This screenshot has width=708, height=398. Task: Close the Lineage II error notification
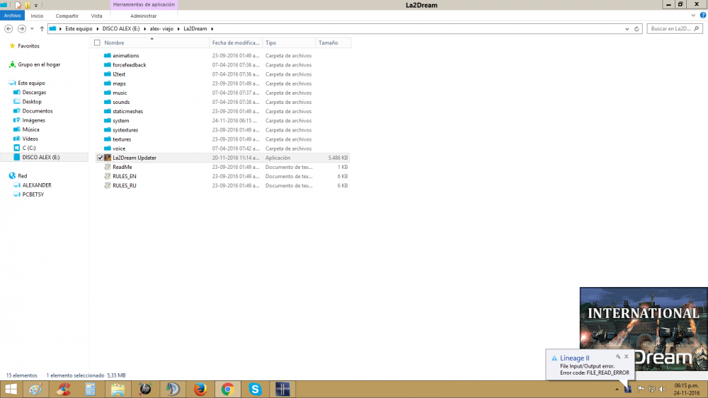pos(626,357)
